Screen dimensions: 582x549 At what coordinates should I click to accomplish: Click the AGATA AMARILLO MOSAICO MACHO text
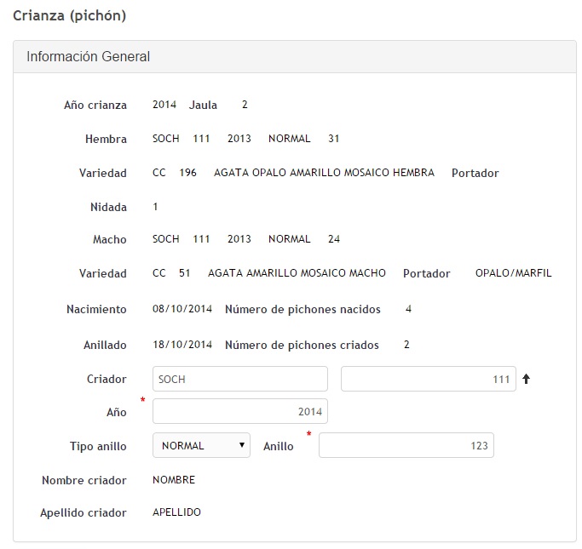(297, 273)
